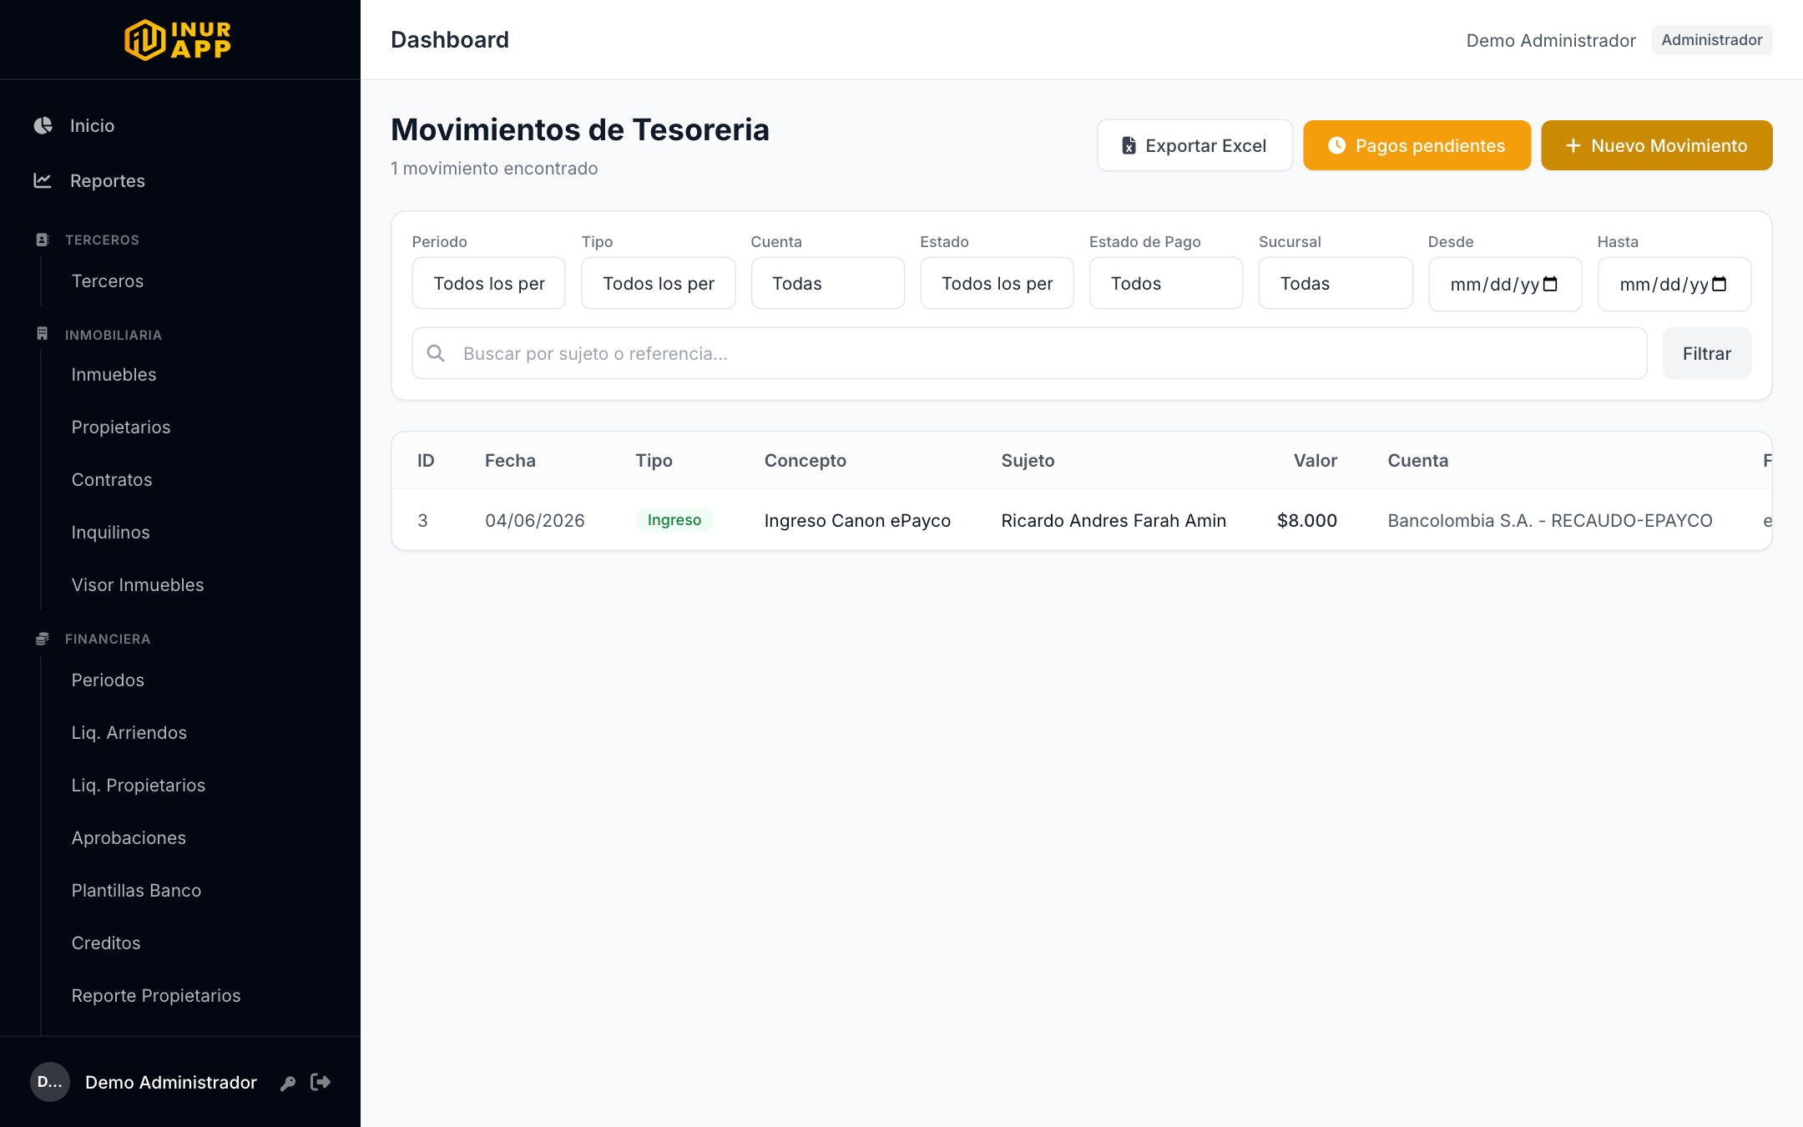This screenshot has width=1803, height=1127.
Task: Open Reportes from the sidebar
Action: [108, 180]
